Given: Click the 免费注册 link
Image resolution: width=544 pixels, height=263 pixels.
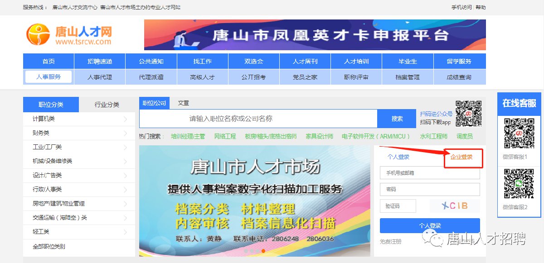Looking at the screenshot, I should click(x=391, y=242).
